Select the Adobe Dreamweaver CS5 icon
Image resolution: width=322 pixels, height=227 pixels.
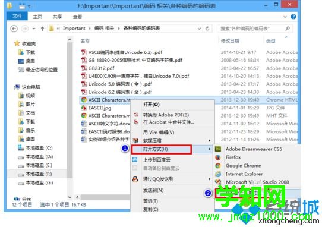[218, 149]
